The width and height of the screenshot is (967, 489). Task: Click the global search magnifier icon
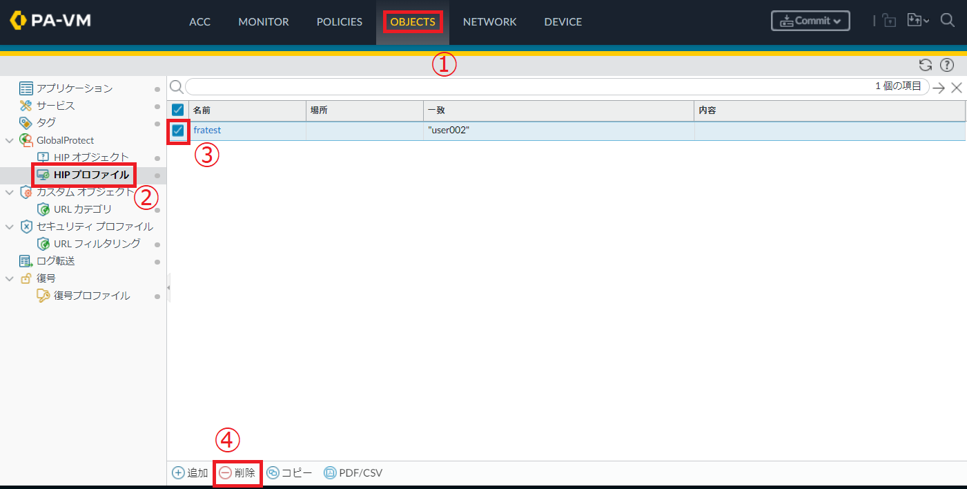(948, 21)
